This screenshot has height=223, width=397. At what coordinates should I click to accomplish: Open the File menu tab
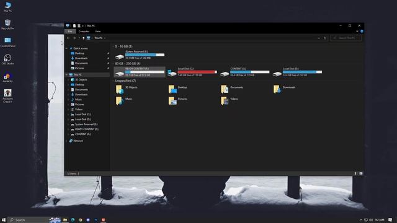click(x=70, y=32)
